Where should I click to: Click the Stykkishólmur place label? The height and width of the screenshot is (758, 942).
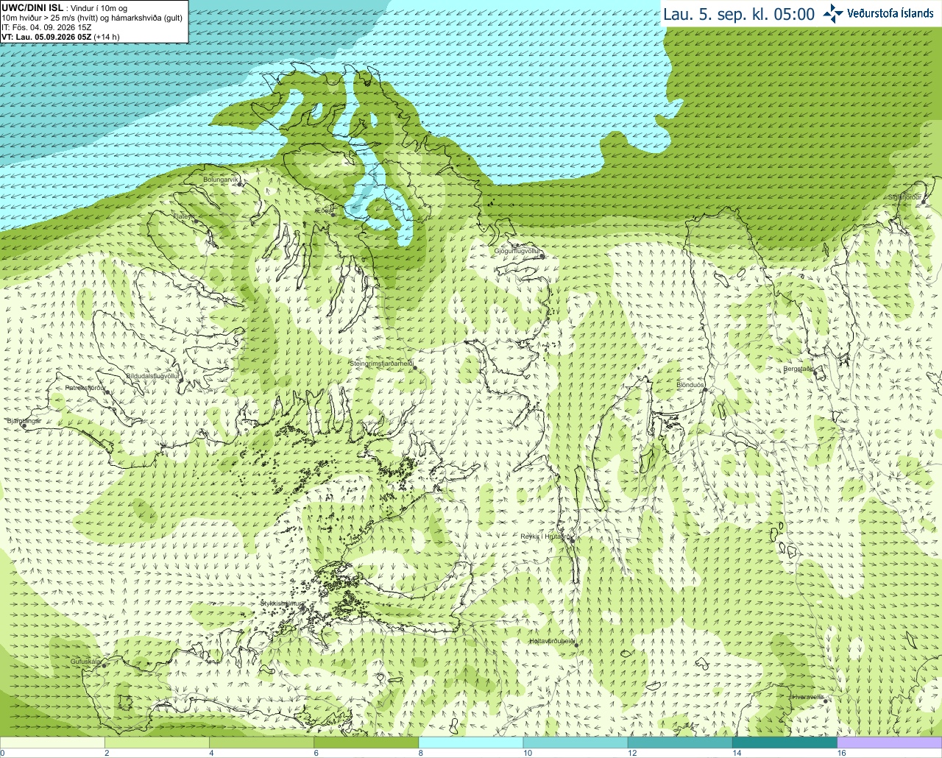[x=281, y=603]
